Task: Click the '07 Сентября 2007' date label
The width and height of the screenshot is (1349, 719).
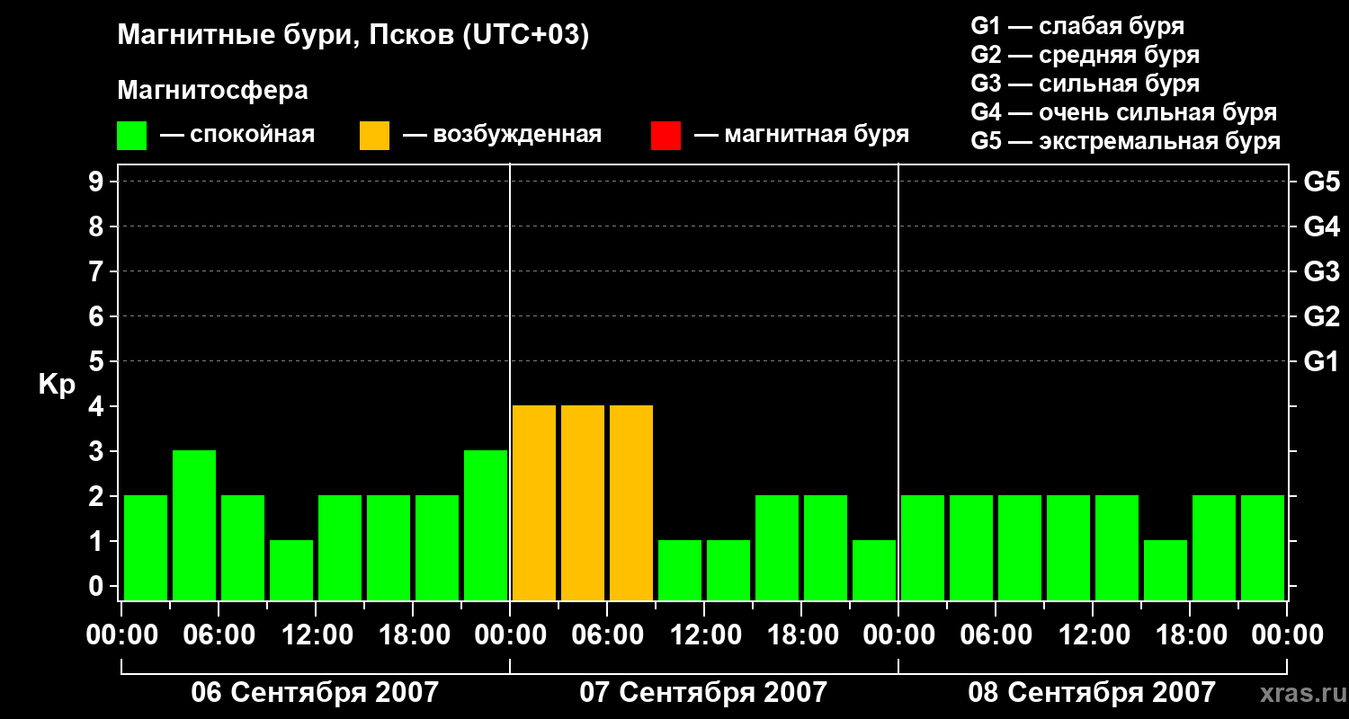Action: click(703, 693)
